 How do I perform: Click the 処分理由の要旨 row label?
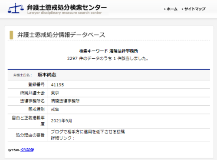[30, 135]
